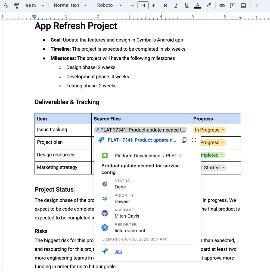Click the left indent marker on ruler

pos(34,17)
